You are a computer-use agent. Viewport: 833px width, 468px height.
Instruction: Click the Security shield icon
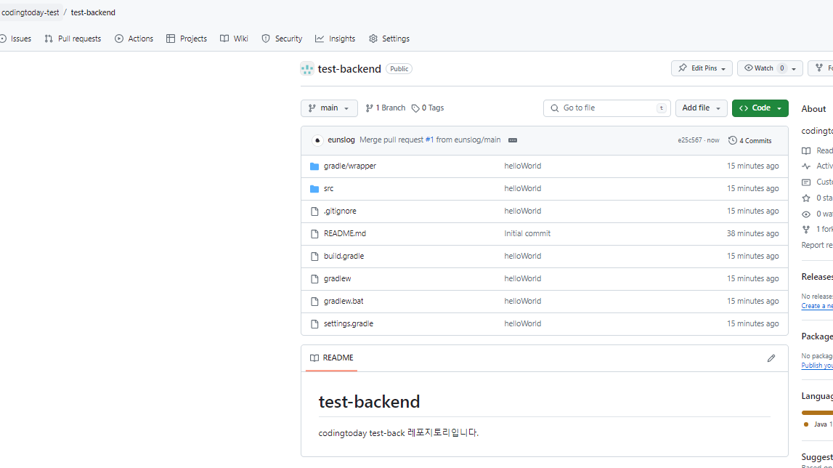coord(266,39)
